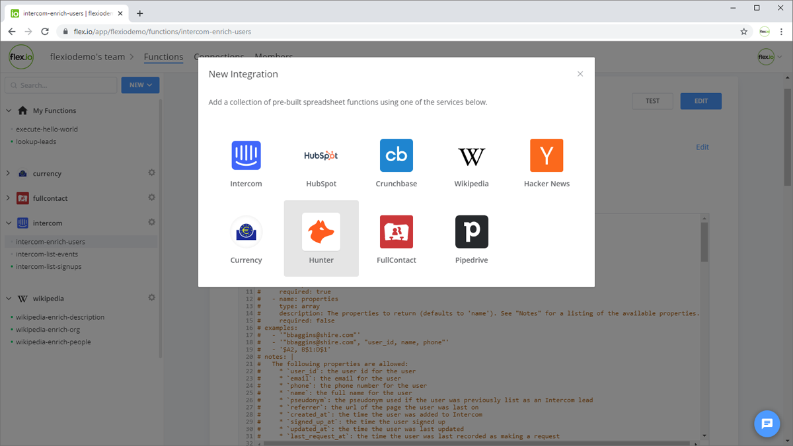This screenshot has width=793, height=446.
Task: Open settings gear for wikipedia group
Action: 151,298
